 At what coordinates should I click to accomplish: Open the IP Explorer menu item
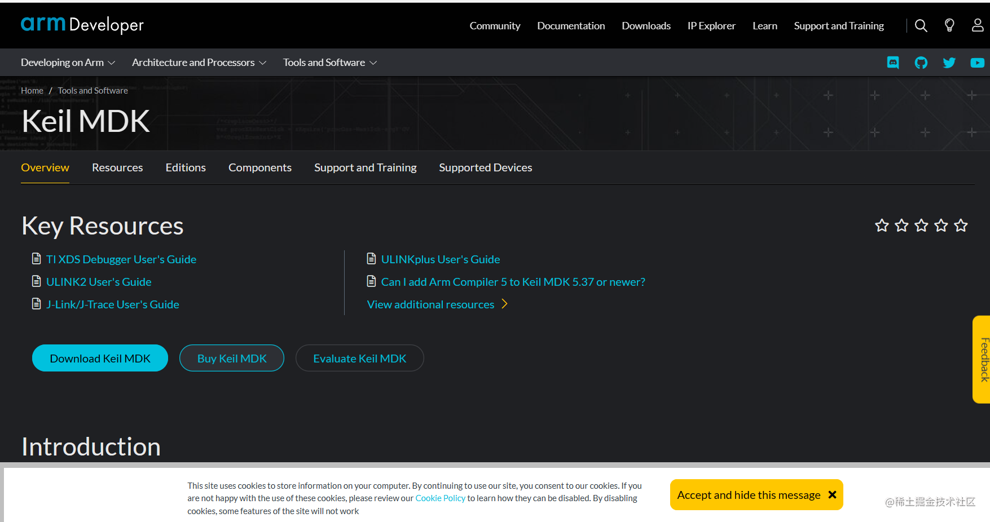point(711,26)
